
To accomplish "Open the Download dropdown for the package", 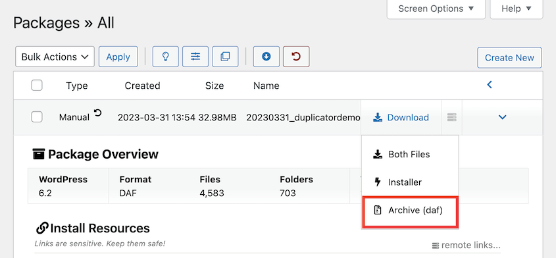I will click(401, 117).
